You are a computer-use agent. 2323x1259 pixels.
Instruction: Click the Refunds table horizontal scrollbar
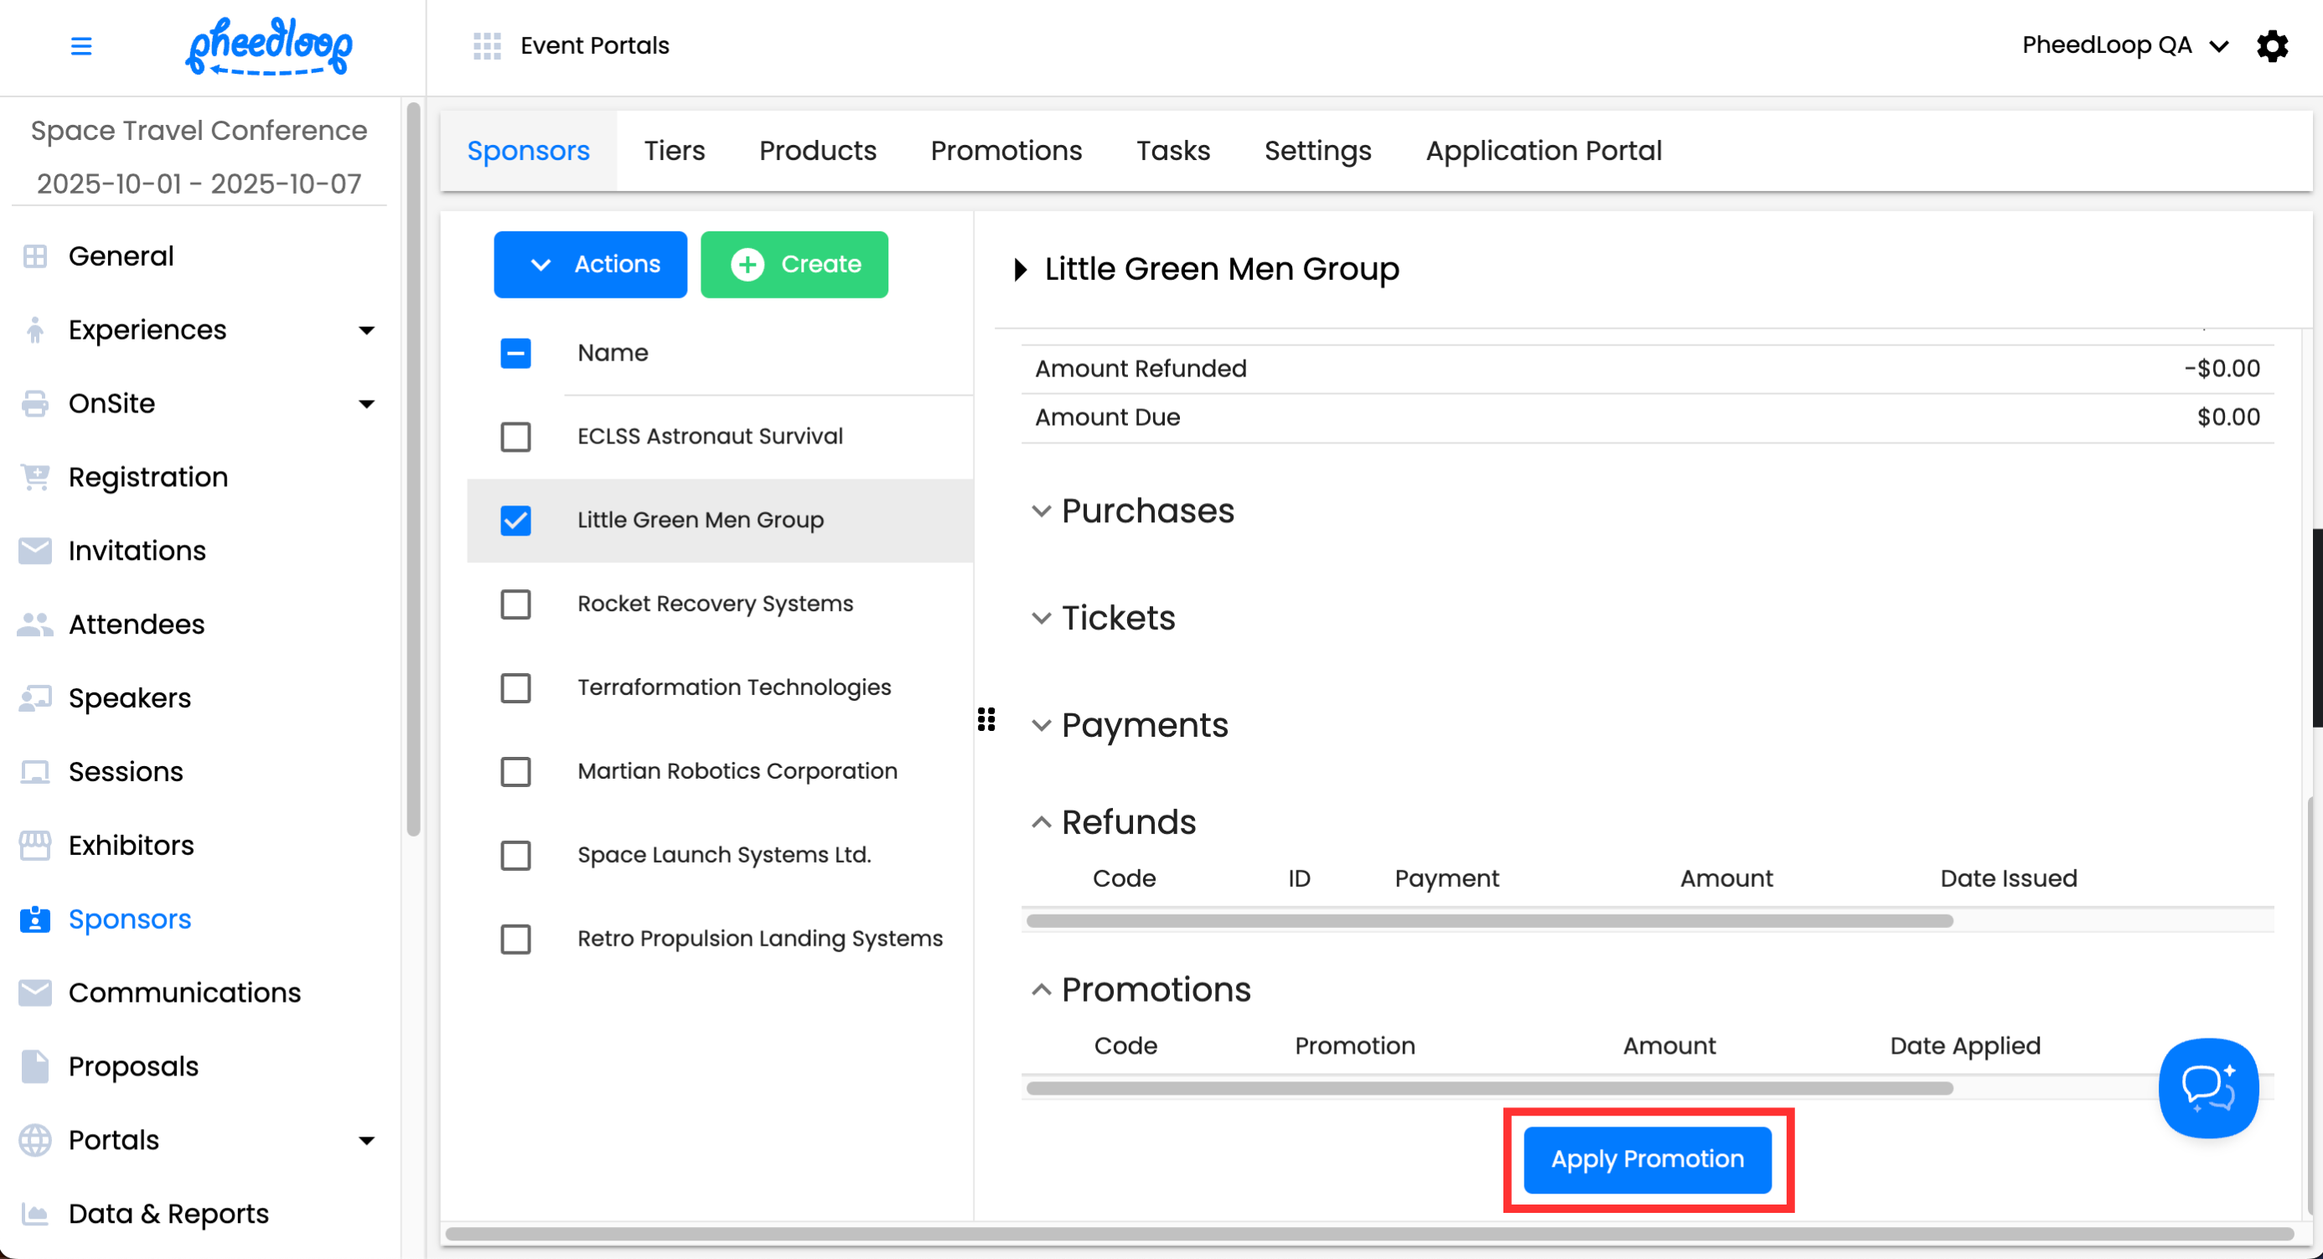pyautogui.click(x=1489, y=921)
